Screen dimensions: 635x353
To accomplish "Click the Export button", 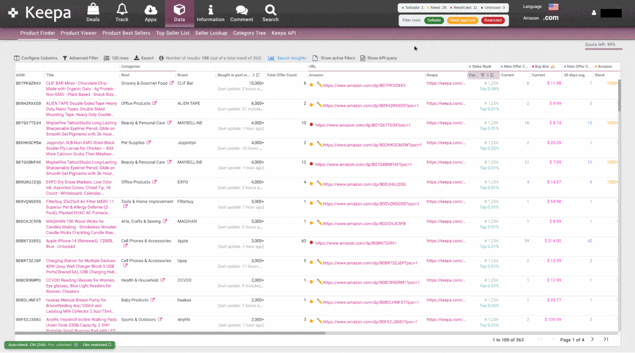I will (x=144, y=58).
